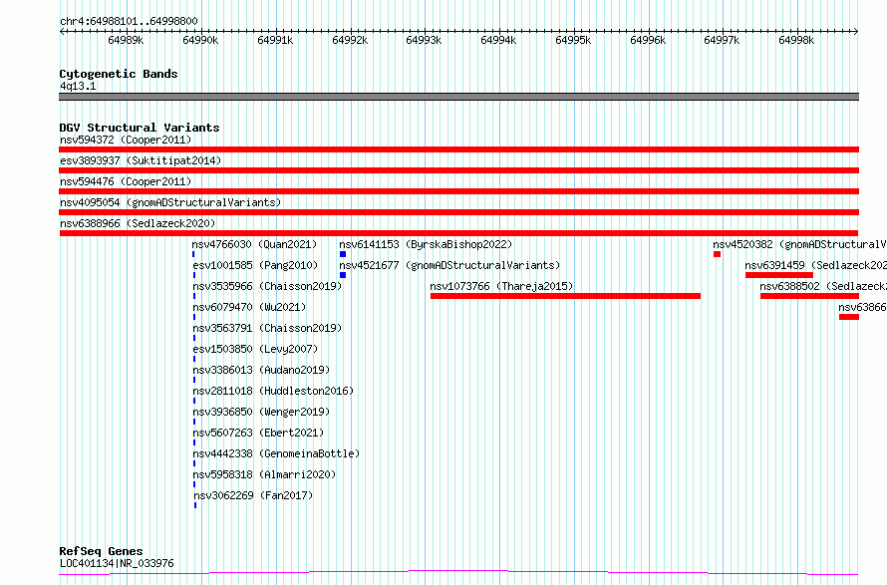887x585 pixels.
Task: Select the red bar of nsv1073766
Action: click(x=566, y=296)
